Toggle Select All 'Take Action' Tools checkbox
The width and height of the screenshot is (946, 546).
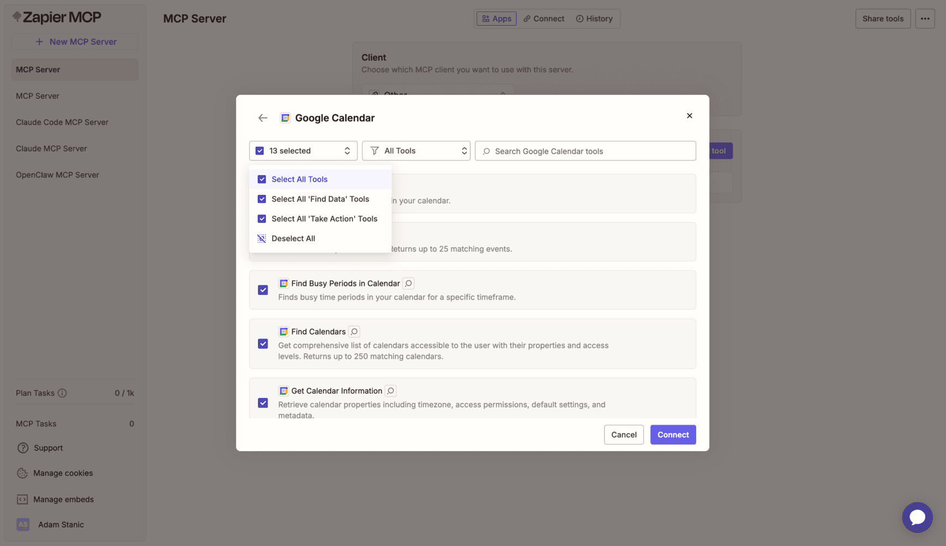click(262, 219)
